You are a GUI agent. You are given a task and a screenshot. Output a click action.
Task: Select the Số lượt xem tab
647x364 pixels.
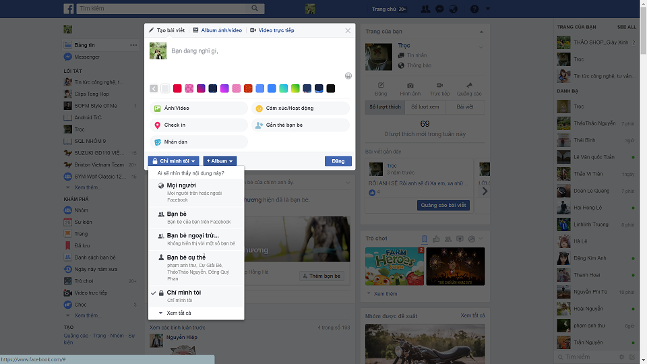coord(425,107)
